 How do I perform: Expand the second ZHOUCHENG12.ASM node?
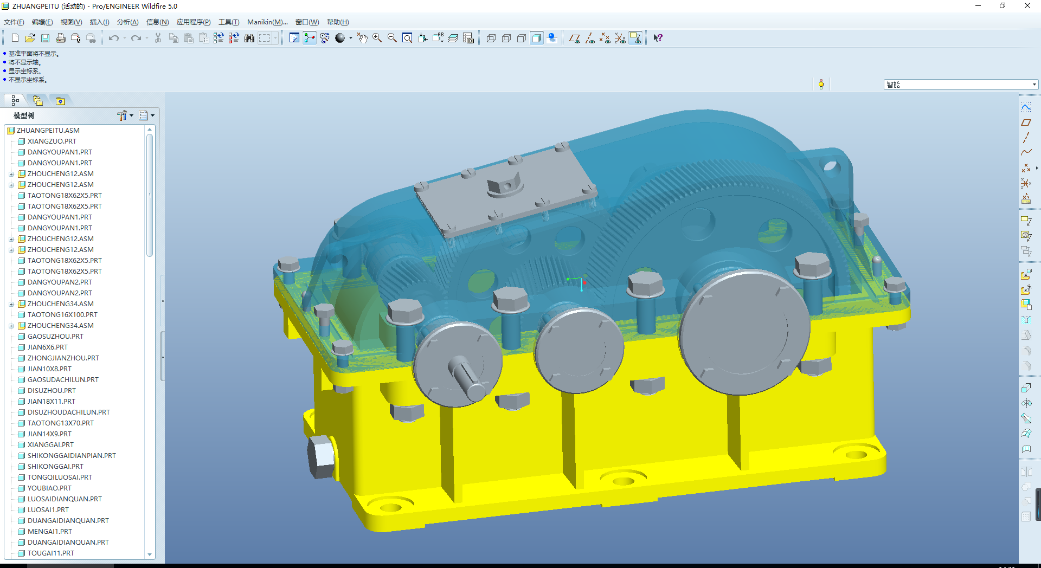click(x=11, y=185)
